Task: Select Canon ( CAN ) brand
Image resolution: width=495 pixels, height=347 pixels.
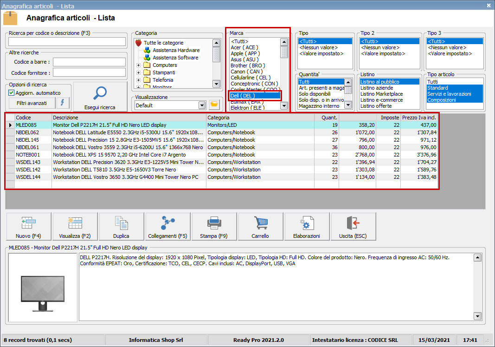Action: pos(246,72)
